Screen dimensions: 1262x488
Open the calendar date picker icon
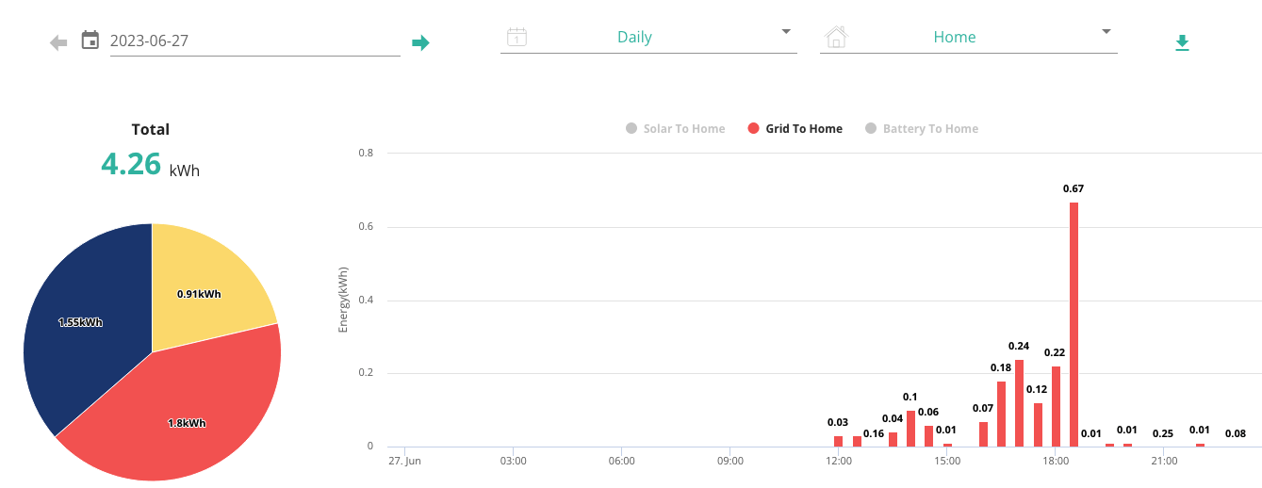[90, 40]
